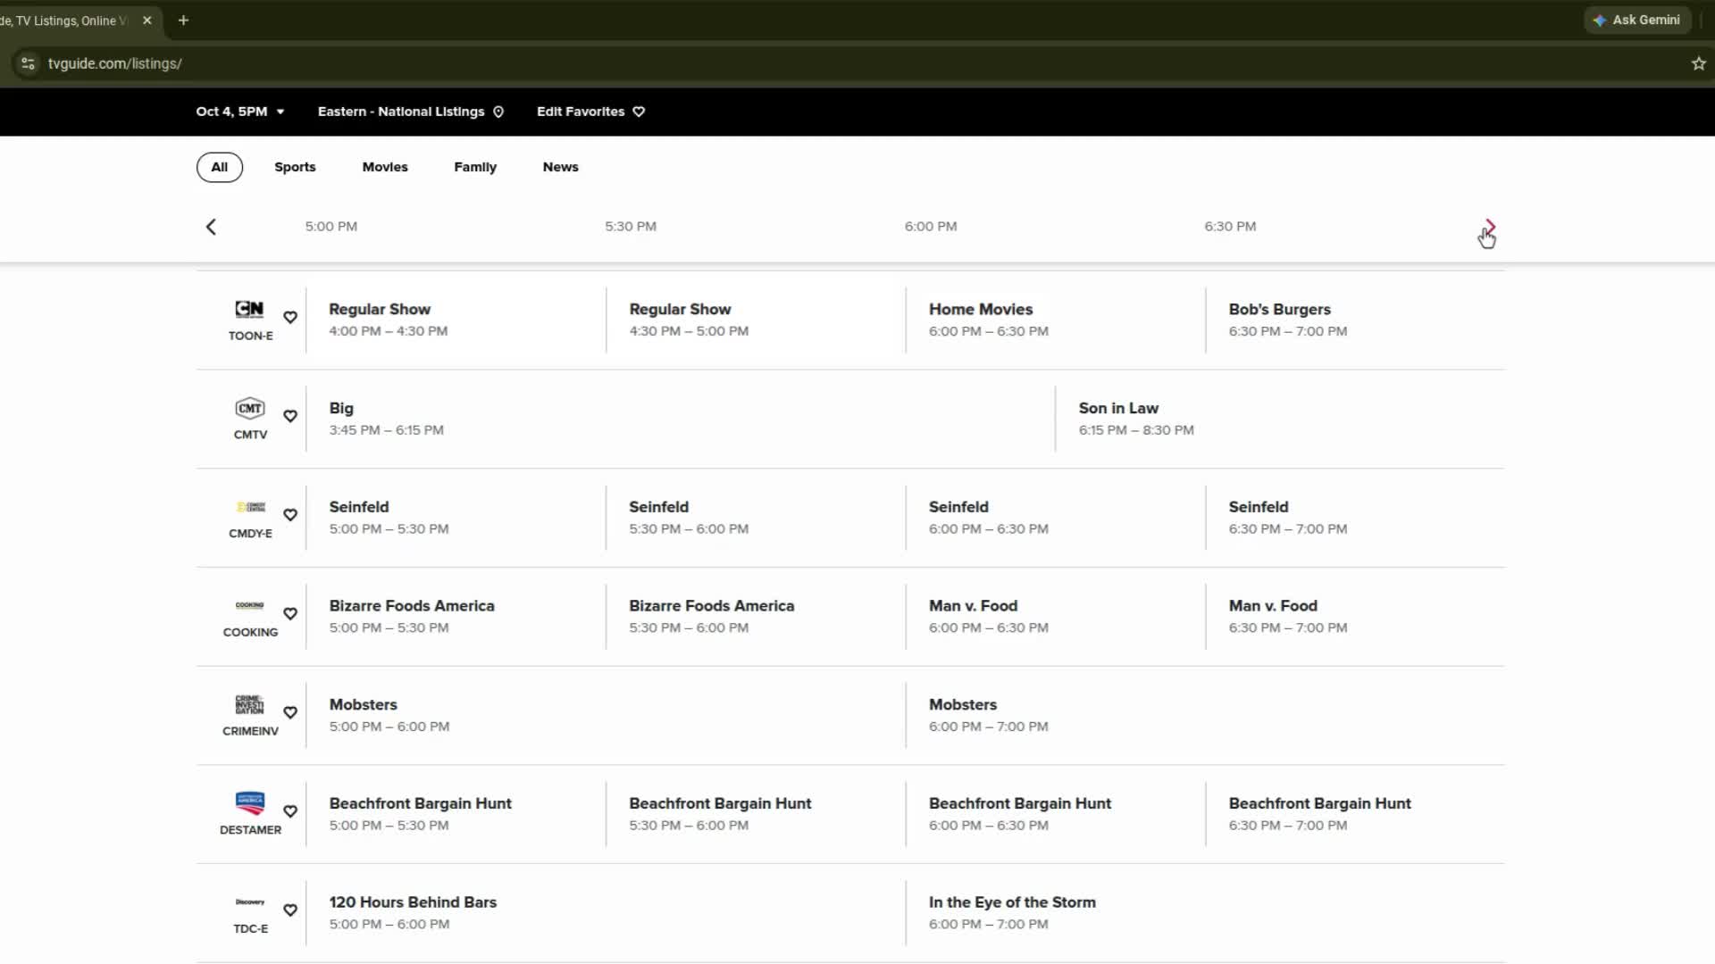
Task: Favorite the CMDY-E channel heart
Action: pos(290,515)
